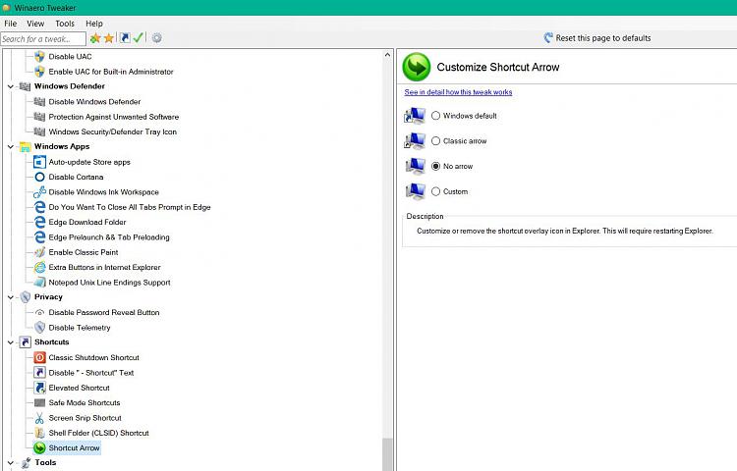
Task: Click the Enable Classic Paint icon
Action: pos(39,252)
